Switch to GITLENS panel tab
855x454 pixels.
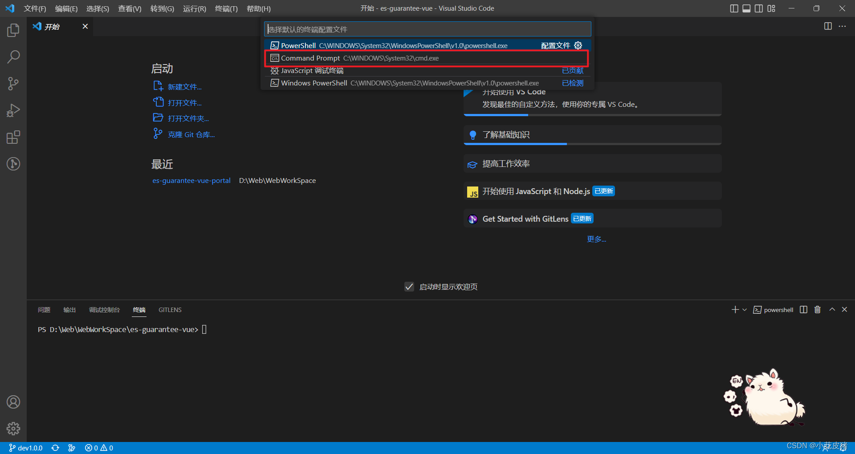tap(170, 310)
